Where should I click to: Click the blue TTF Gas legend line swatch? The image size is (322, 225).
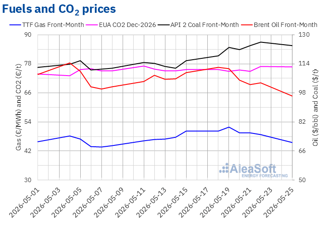pyautogui.click(x=15, y=25)
